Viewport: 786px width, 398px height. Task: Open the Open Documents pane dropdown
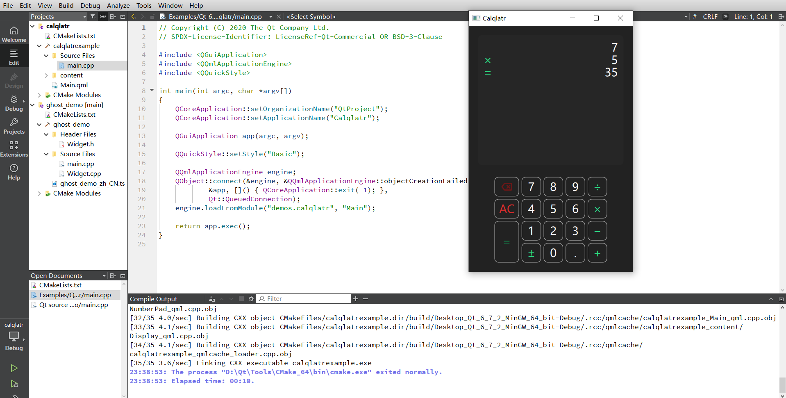coord(104,275)
